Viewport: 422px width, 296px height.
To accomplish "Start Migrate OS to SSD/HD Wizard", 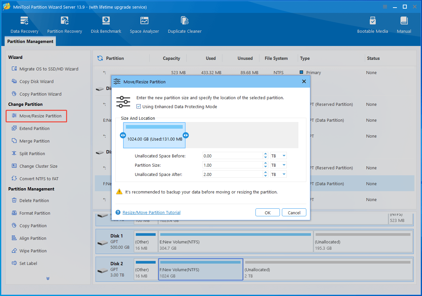I will [x=45, y=69].
